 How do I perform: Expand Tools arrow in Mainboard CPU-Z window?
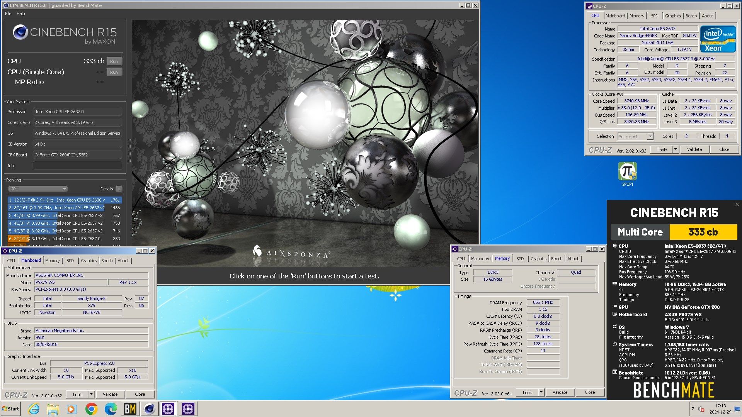coord(91,394)
